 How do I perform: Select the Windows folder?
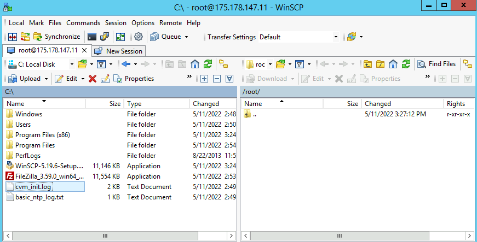pyautogui.click(x=29, y=114)
